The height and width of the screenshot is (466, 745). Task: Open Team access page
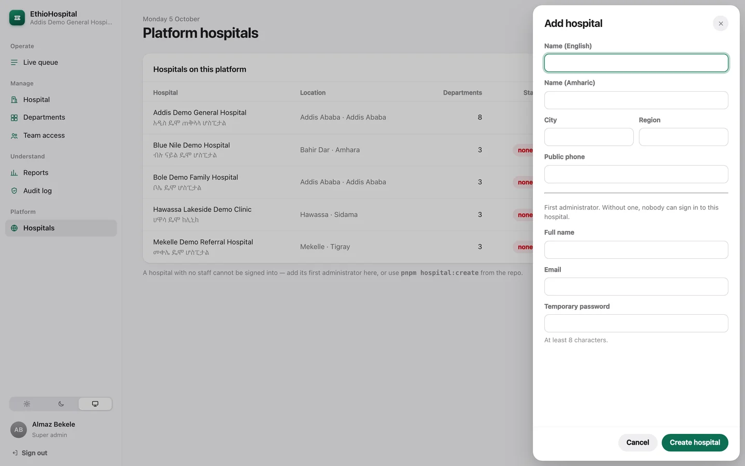click(61, 136)
